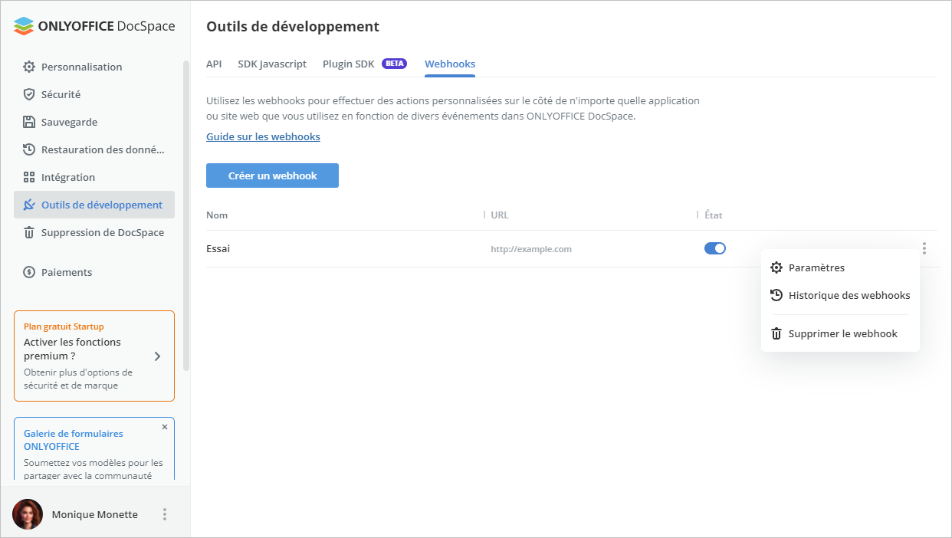This screenshot has height=538, width=952.
Task: Click the Restauration des données clock icon
Action: 29,149
